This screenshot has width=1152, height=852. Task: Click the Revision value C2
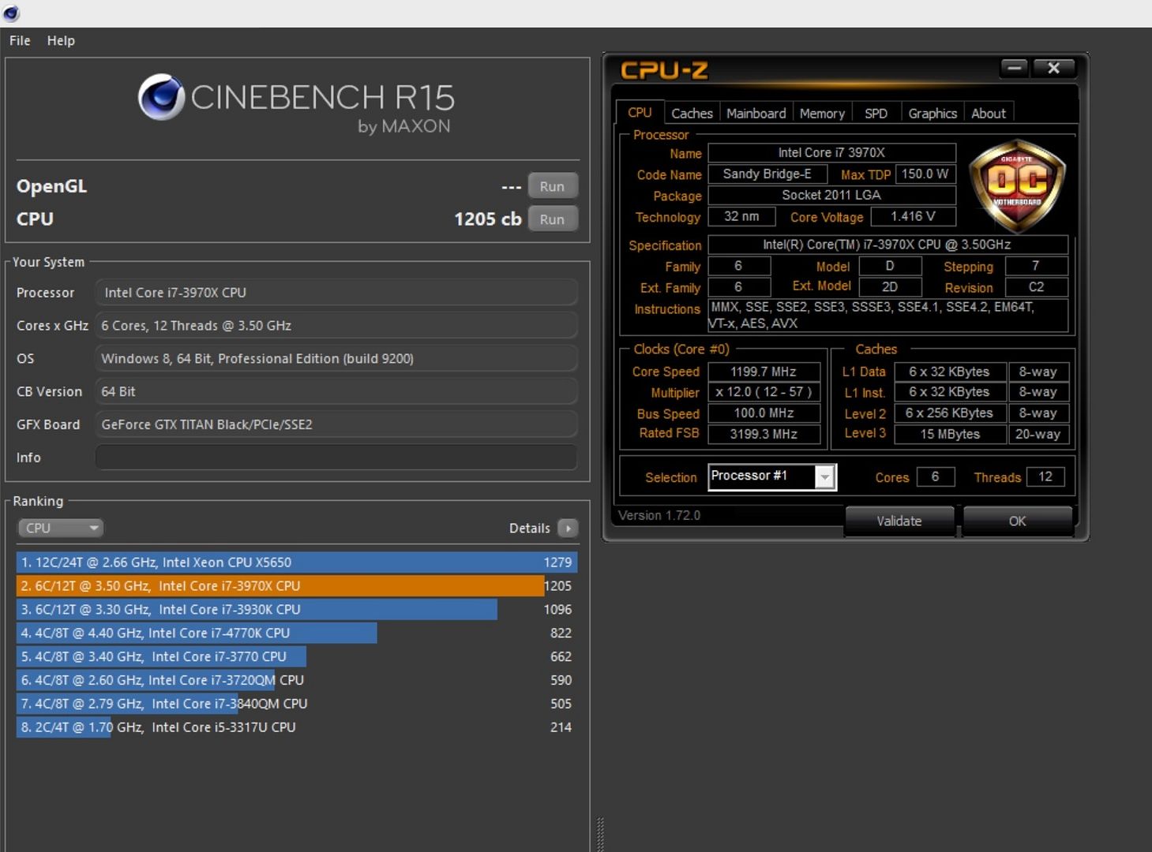(x=1036, y=287)
